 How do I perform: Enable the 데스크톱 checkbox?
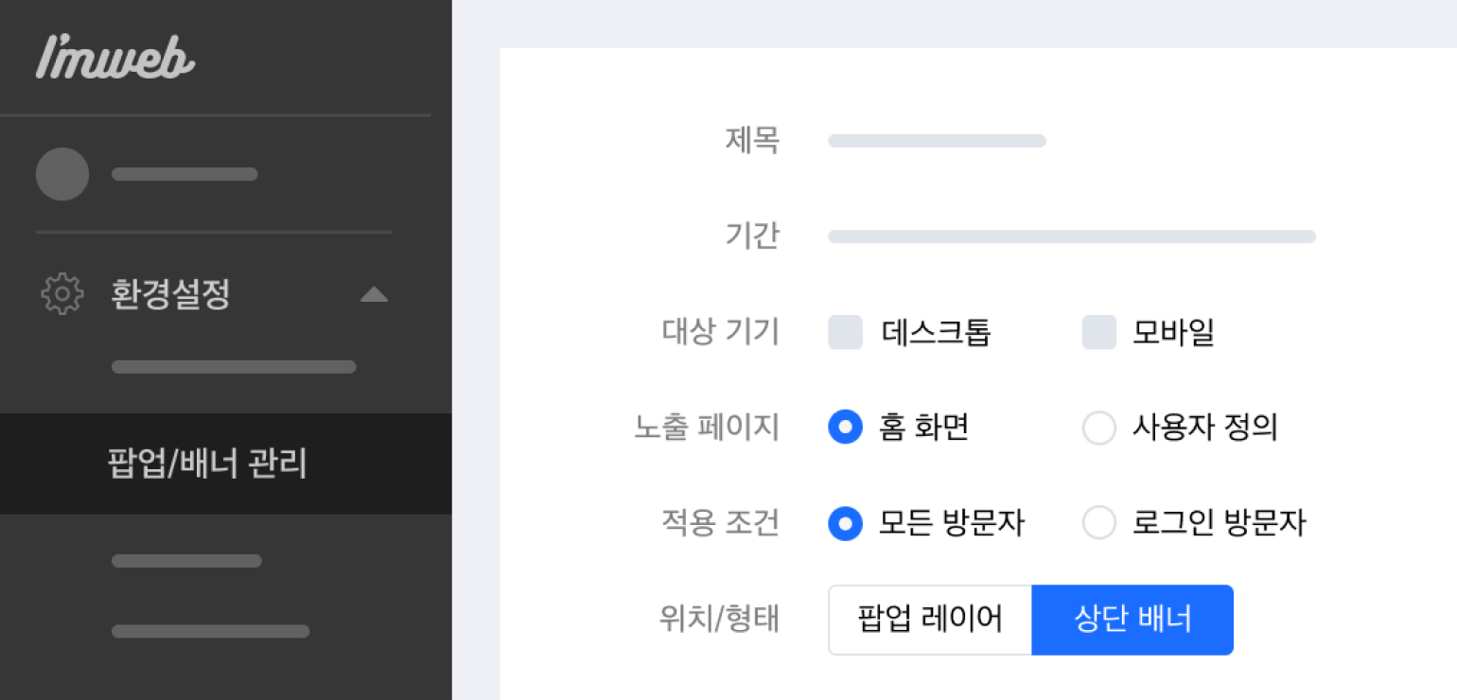[x=846, y=333]
